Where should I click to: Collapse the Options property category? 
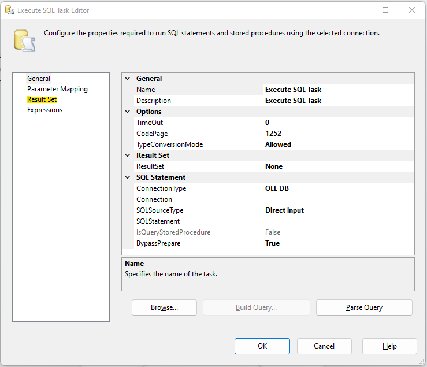(x=128, y=112)
